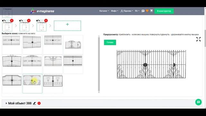
Task: Click the gate 3D preview image
Action: point(151,64)
